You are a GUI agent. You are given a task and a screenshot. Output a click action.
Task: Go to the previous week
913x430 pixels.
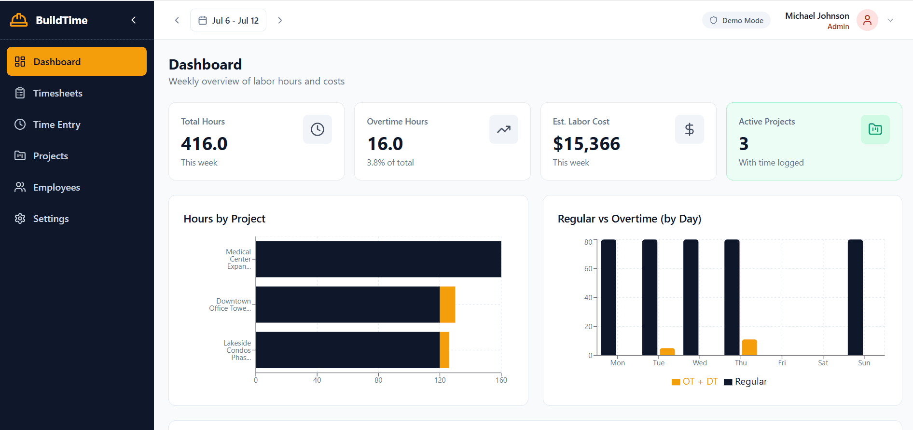pyautogui.click(x=177, y=20)
